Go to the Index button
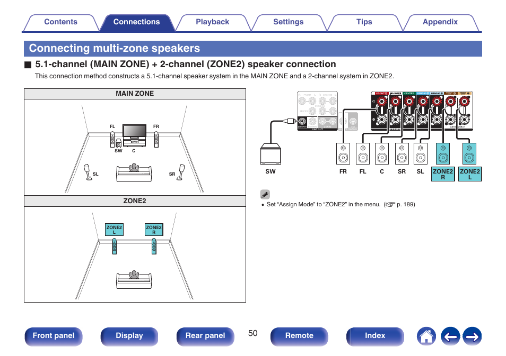 coord(375,336)
